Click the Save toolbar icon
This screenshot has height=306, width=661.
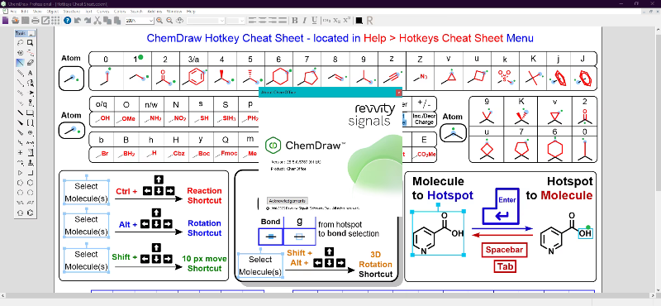point(26,20)
